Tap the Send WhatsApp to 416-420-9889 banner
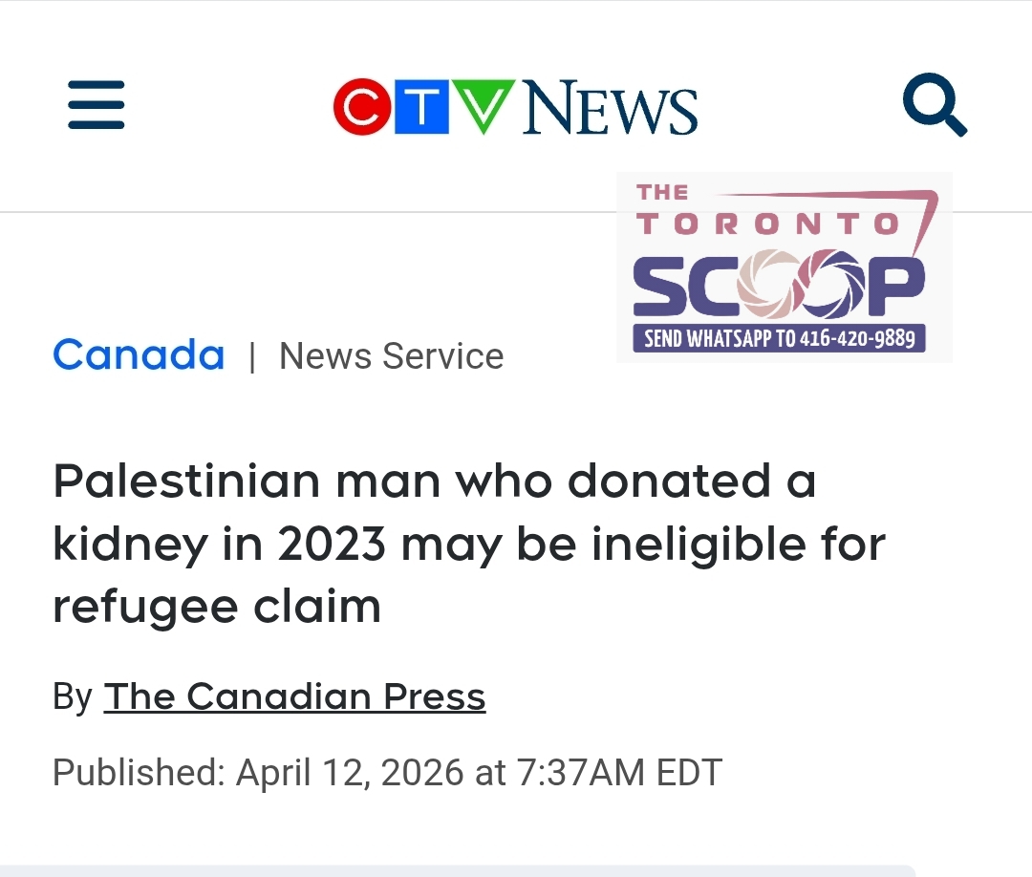 point(779,338)
